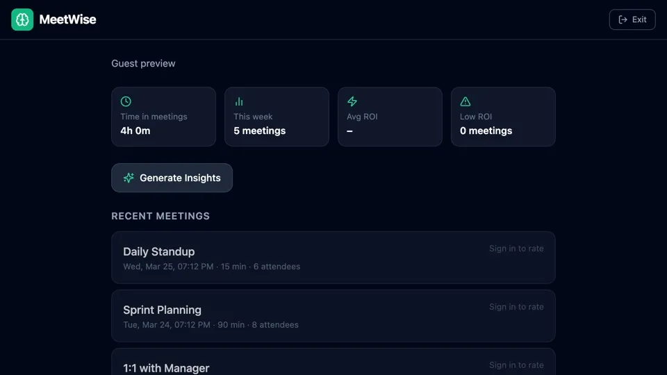Click Sign in to rate for 1:1 with Manager

tap(516, 365)
